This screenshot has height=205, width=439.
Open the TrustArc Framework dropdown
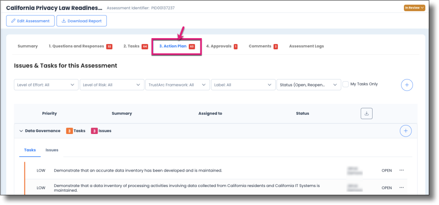click(x=177, y=85)
